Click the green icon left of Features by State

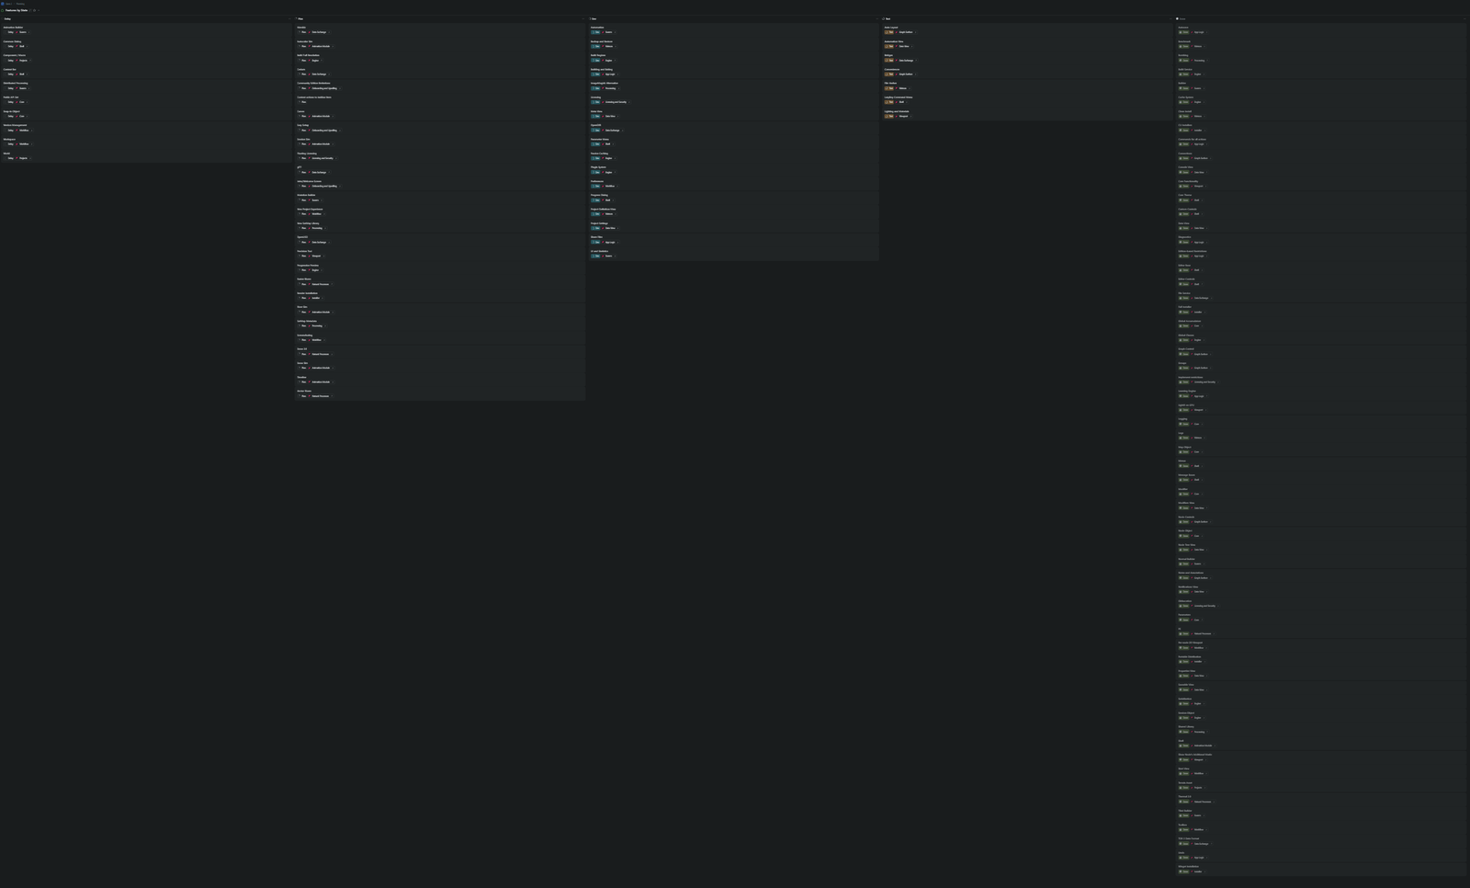coord(3,10)
